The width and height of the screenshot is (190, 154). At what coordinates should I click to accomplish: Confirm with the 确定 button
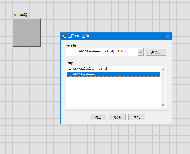point(98,117)
